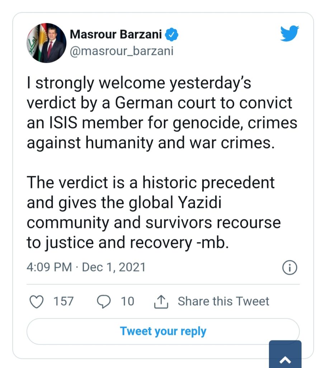Click the reply speech bubble icon
Viewport: 326px width, 368px height.
(104, 301)
